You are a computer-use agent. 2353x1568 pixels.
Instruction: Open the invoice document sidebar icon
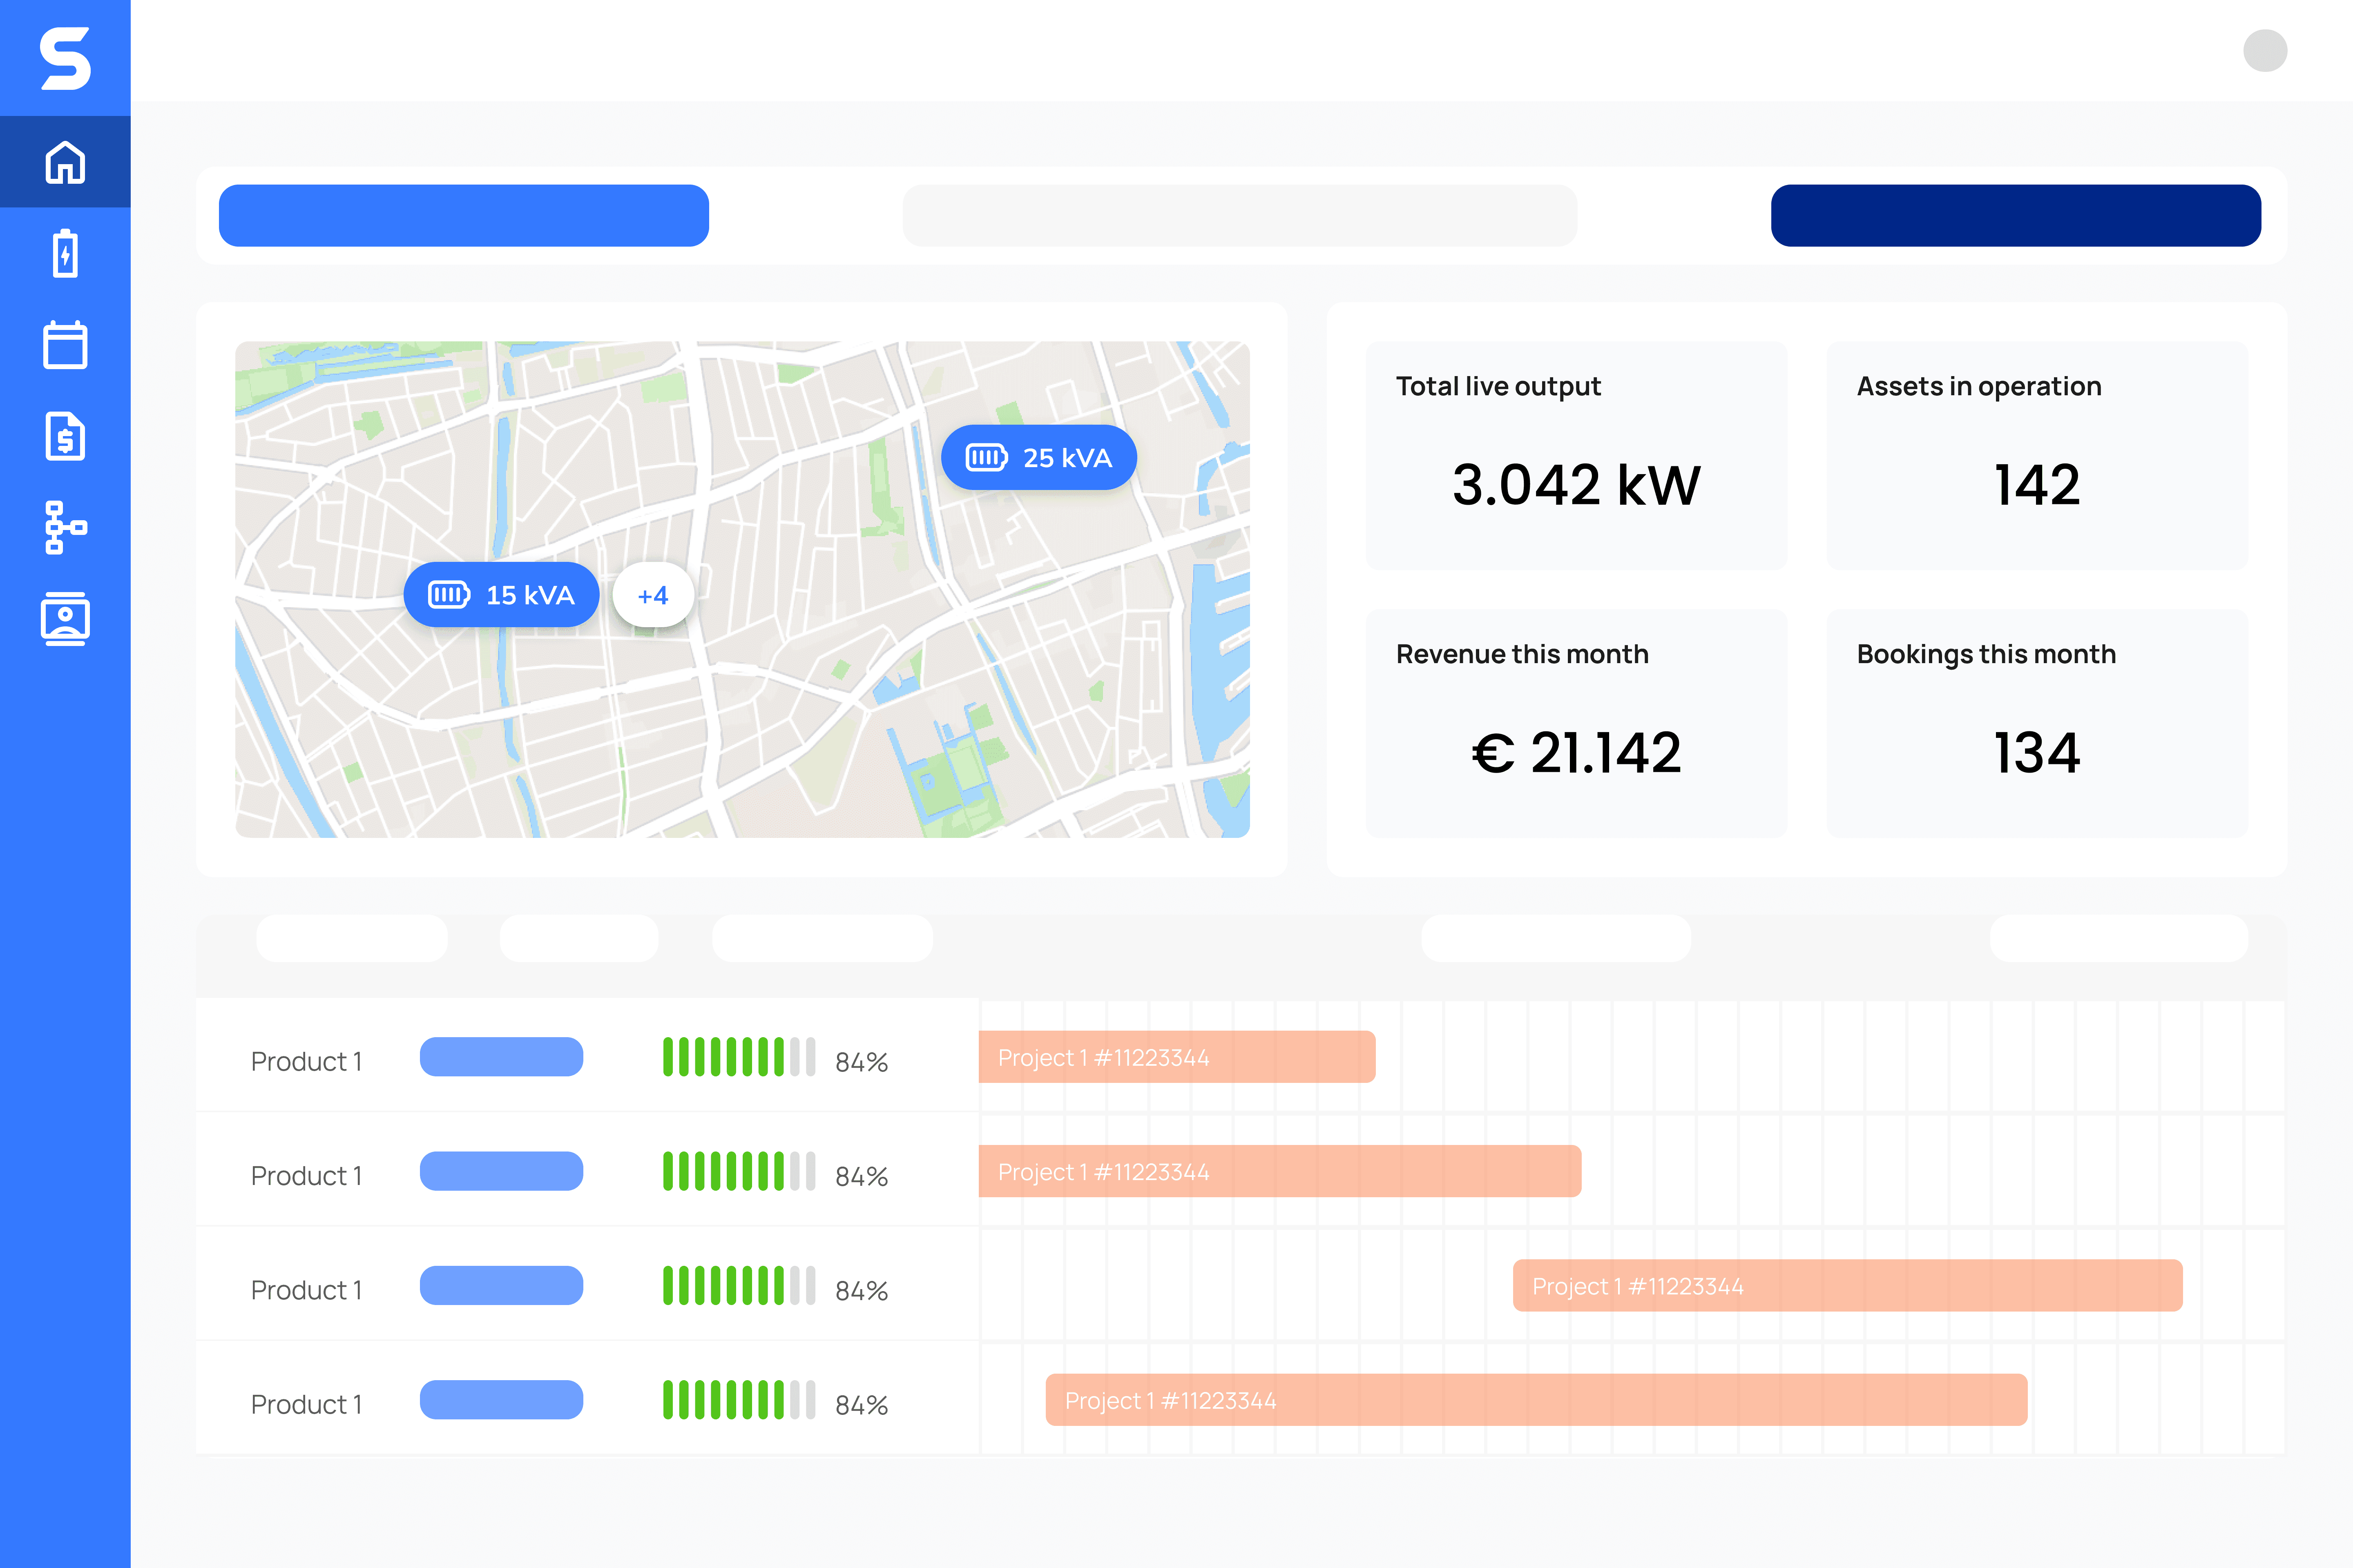(65, 436)
